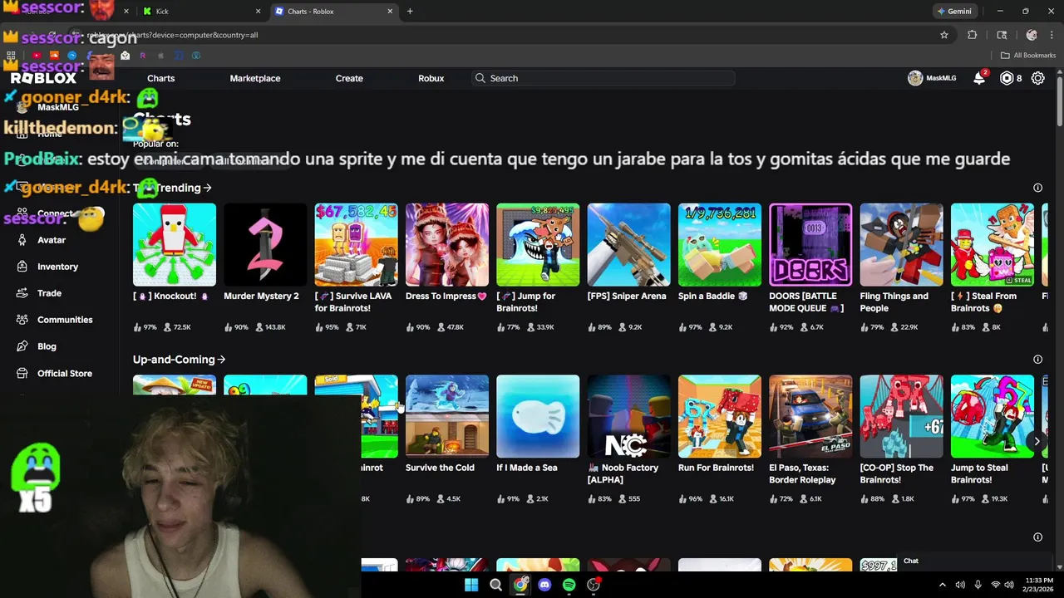Click the Blog sidebar icon
Viewport: 1064px width, 598px height.
[x=22, y=346]
